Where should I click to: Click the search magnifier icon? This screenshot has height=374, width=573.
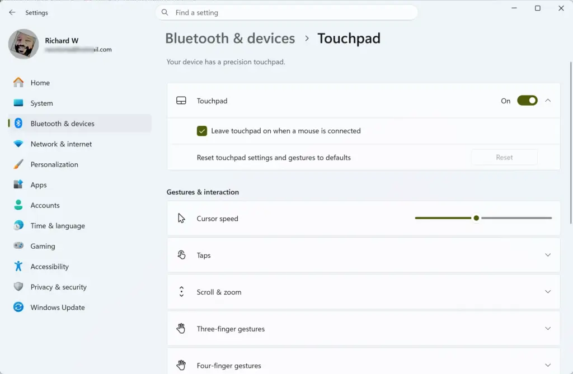click(x=165, y=12)
